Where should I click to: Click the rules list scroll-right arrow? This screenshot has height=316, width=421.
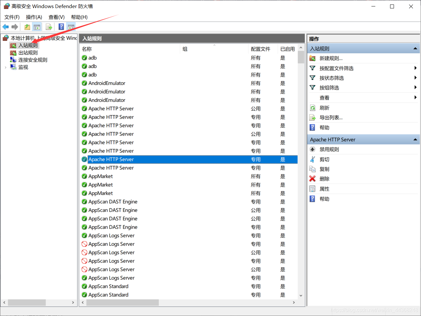tap(294, 302)
